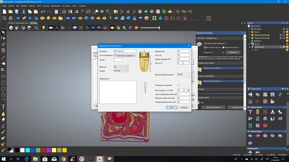
Task: Click the Open file folder icon
Action: [10, 12]
